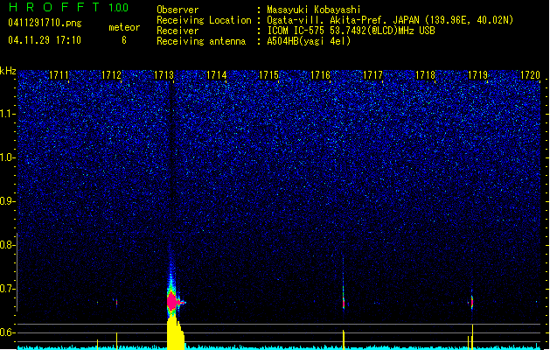Click the kHz axis unit label
550x350 pixels.
tap(8, 71)
